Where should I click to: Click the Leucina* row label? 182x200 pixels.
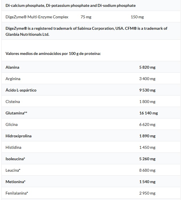click(13, 170)
